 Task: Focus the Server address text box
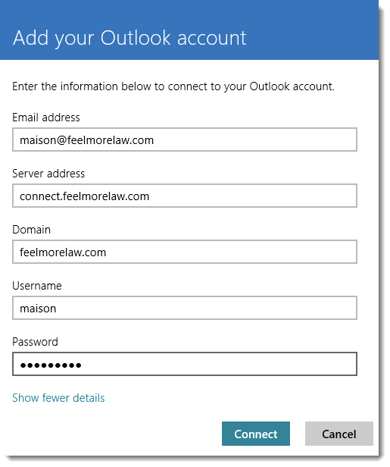[185, 196]
